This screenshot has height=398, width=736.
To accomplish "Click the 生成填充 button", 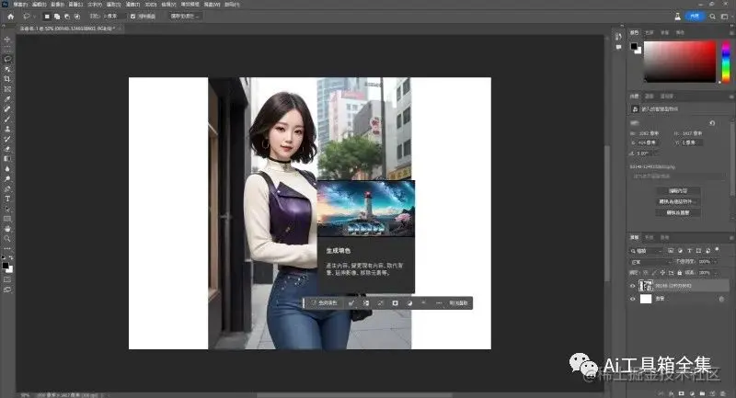I will coord(325,303).
